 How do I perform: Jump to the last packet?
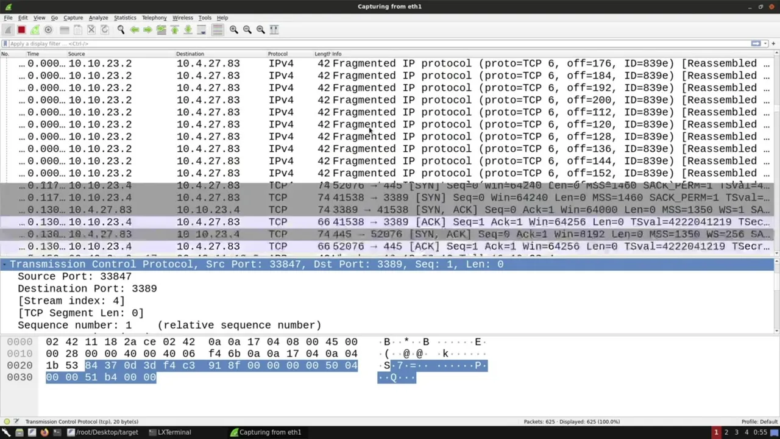[188, 29]
